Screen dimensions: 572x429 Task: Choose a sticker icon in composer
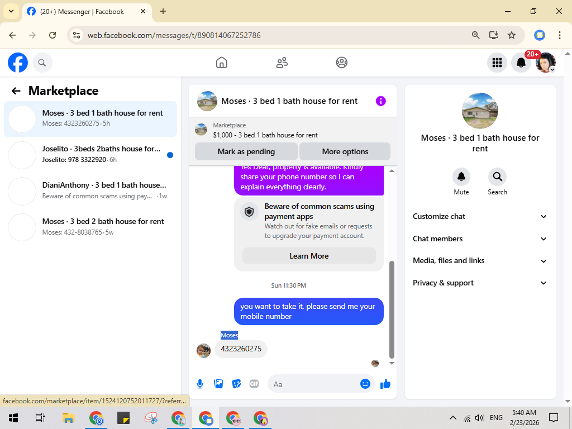pos(236,384)
